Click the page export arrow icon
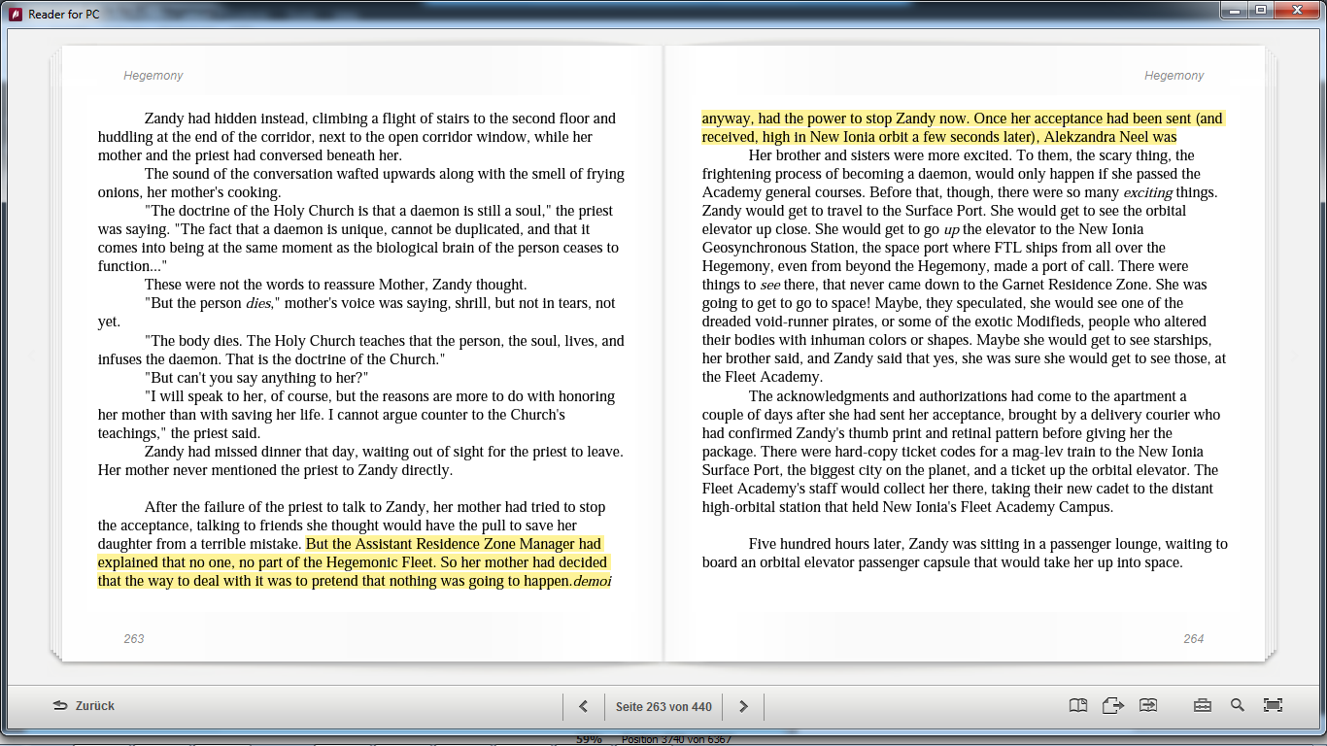 click(x=1113, y=706)
